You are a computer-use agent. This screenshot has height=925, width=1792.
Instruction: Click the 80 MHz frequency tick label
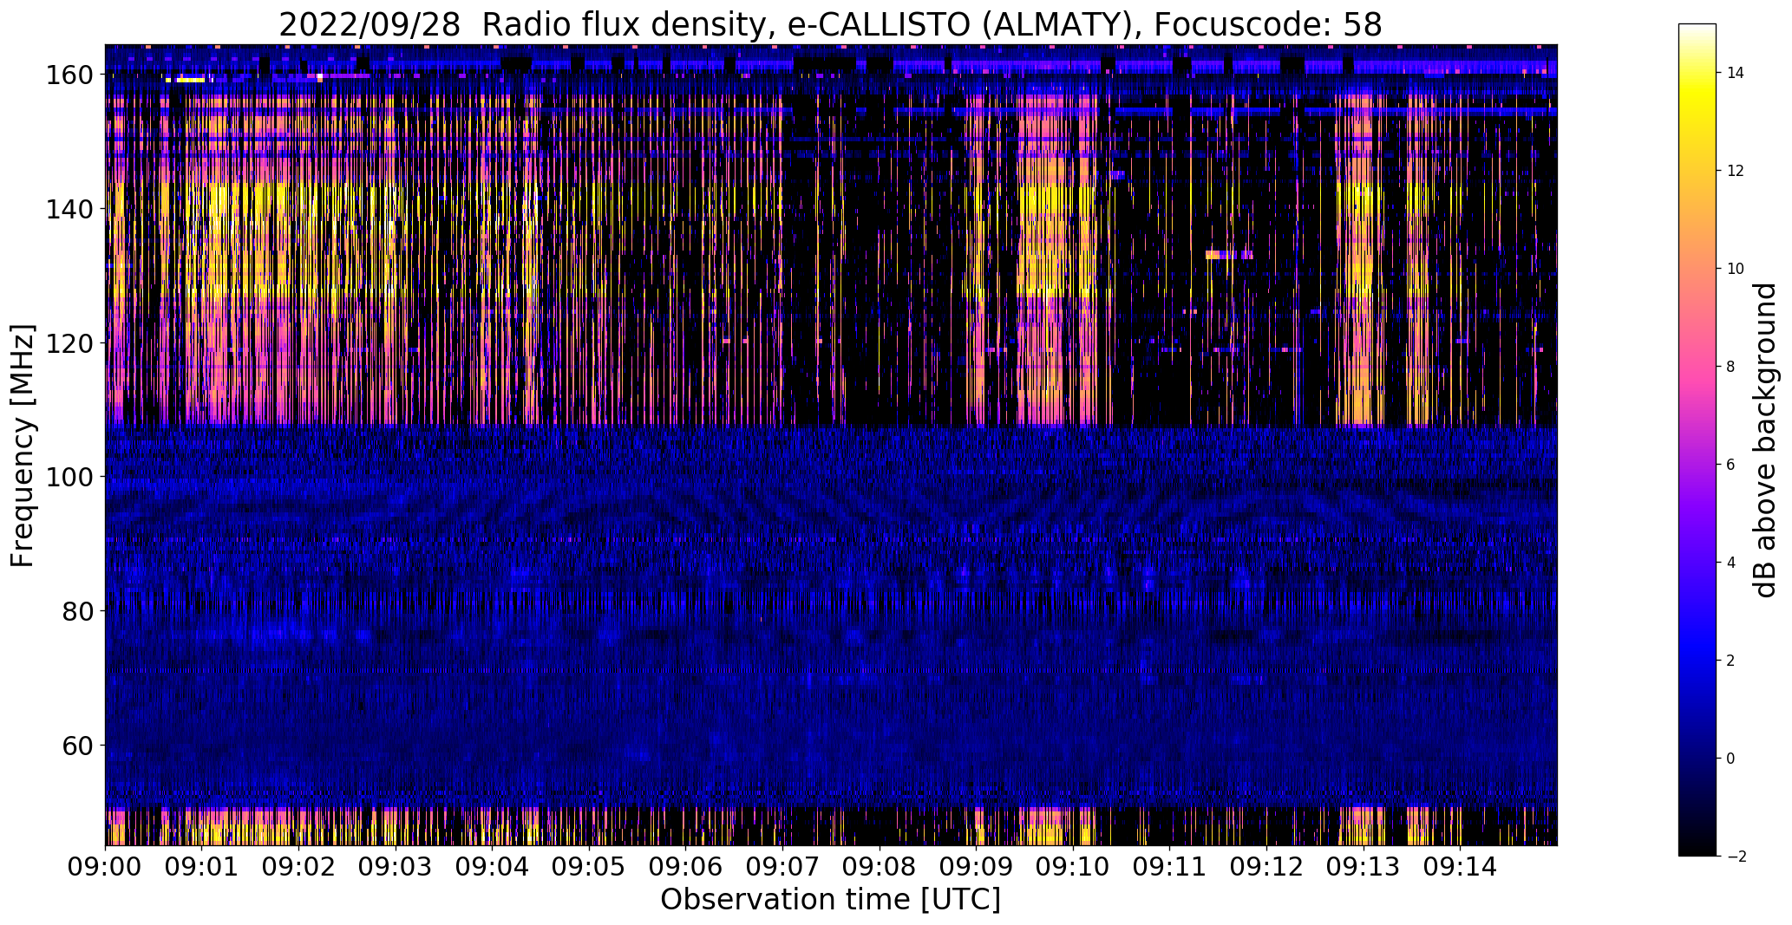(x=77, y=611)
